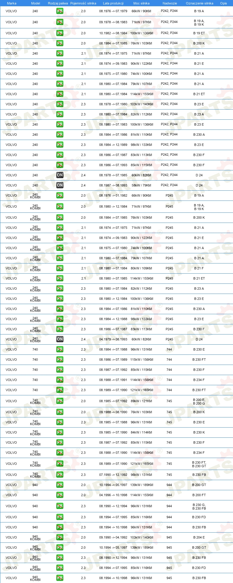The image size is (233, 583).
Task: Select production years 08.1987 -> 08.1993
Action: (x=113, y=185)
